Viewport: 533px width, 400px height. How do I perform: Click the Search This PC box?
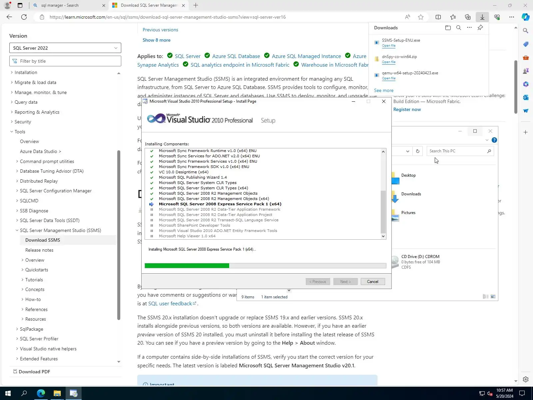coord(460,151)
